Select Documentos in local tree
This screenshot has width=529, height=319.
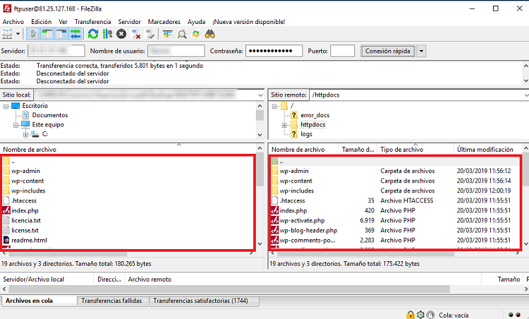(50, 115)
